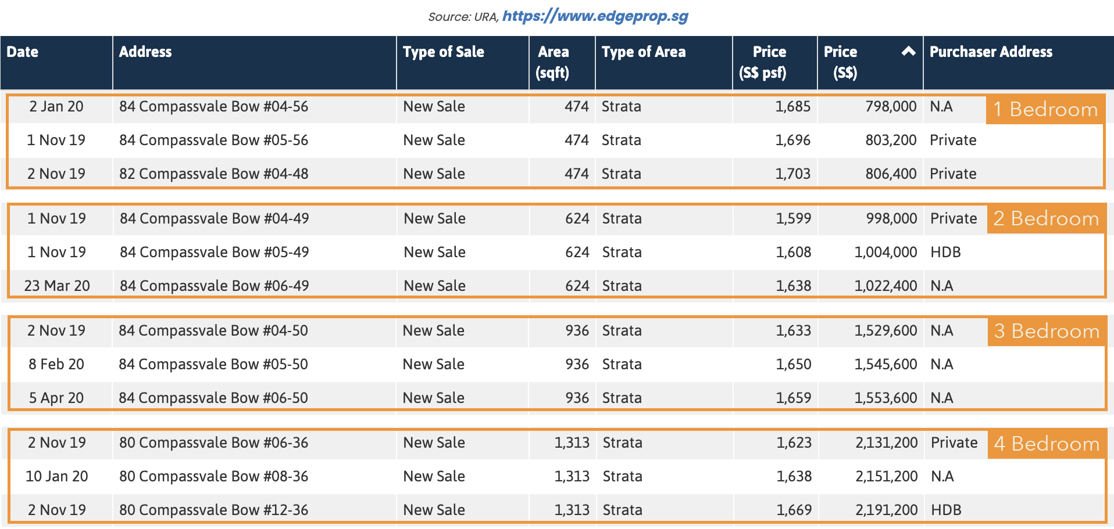Screen dimensions: 1114x529
Task: Sort by the Address column header
Action: pyautogui.click(x=255, y=63)
